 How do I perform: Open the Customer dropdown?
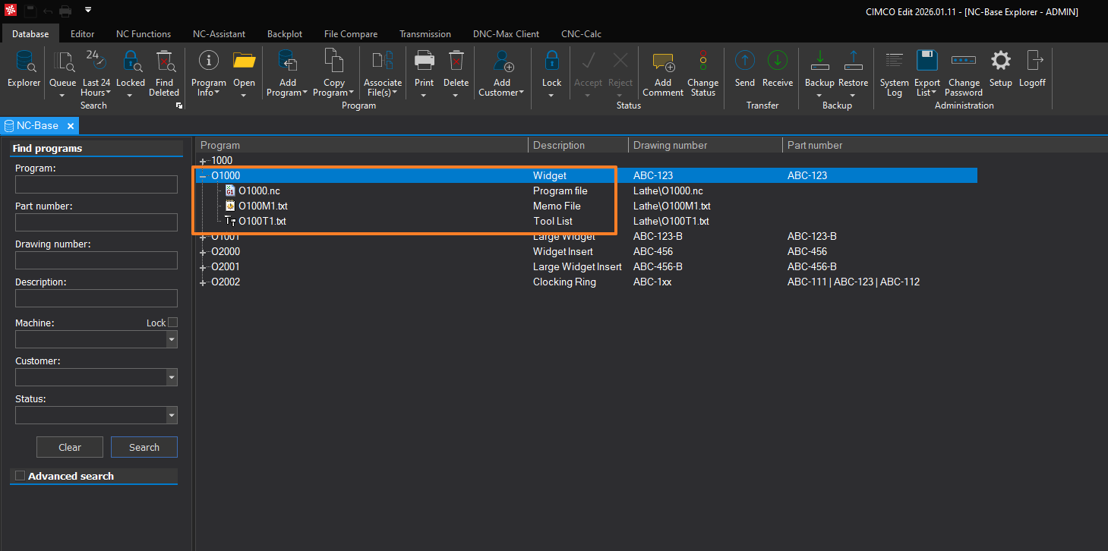click(172, 377)
